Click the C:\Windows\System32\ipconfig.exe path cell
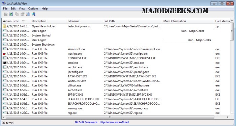Image resolution: width=236 pixels, height=126 pixels. pyautogui.click(x=126, y=72)
